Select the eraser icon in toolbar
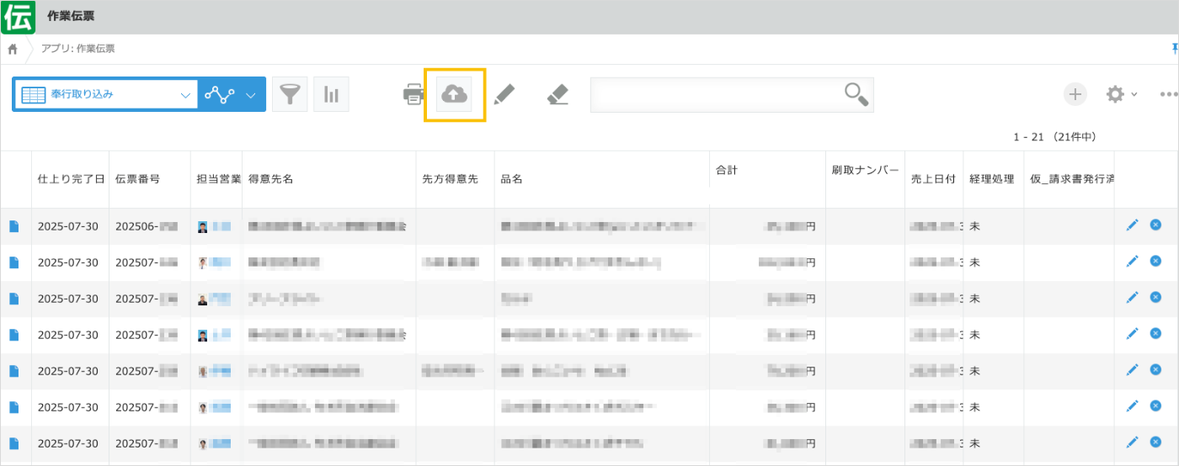1179x466 pixels. pos(557,94)
